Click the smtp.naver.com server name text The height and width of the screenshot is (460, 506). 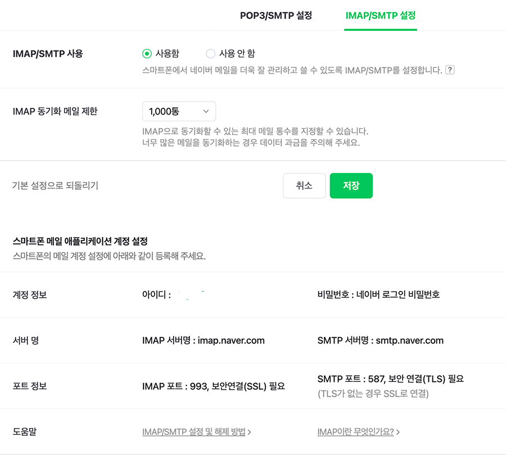410,340
